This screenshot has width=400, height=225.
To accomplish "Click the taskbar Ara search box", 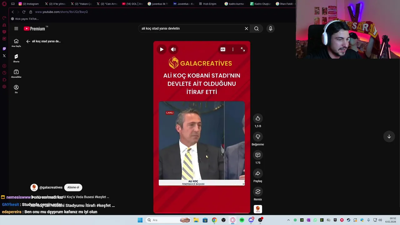I will [169, 220].
